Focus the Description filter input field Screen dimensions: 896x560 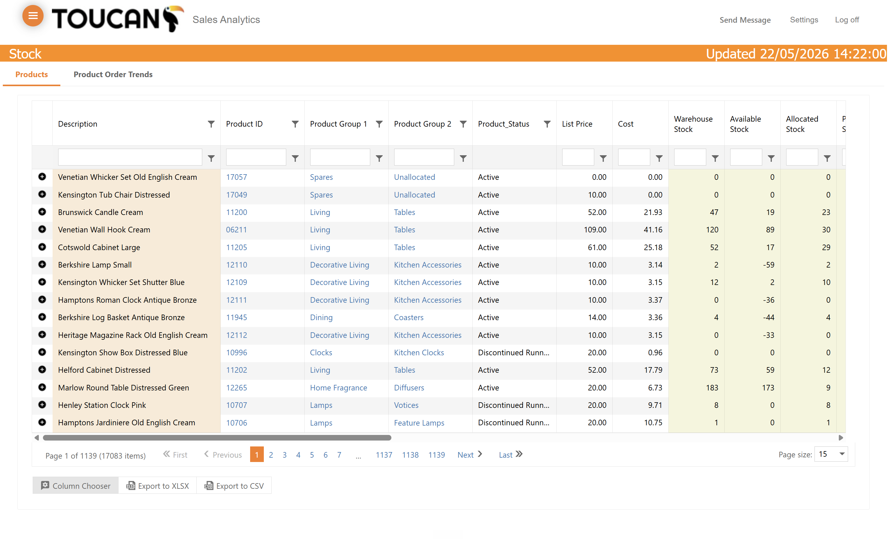pyautogui.click(x=130, y=157)
